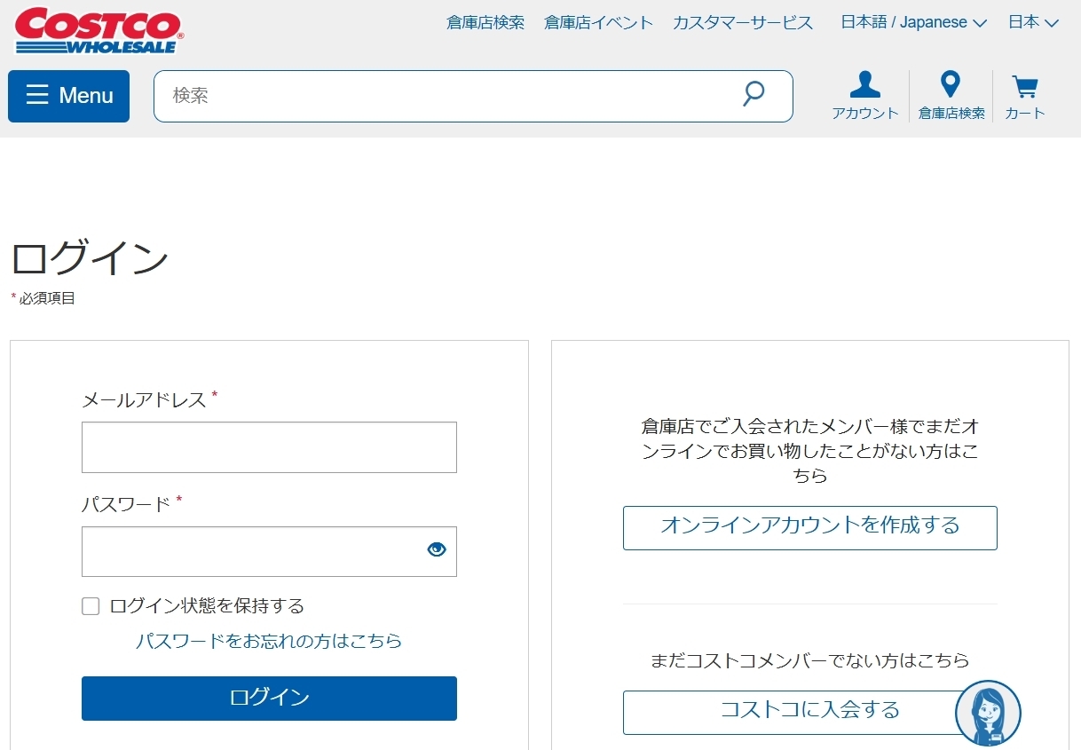Click オンラインアカウントを作成する button
Image resolution: width=1081 pixels, height=750 pixels.
click(809, 527)
